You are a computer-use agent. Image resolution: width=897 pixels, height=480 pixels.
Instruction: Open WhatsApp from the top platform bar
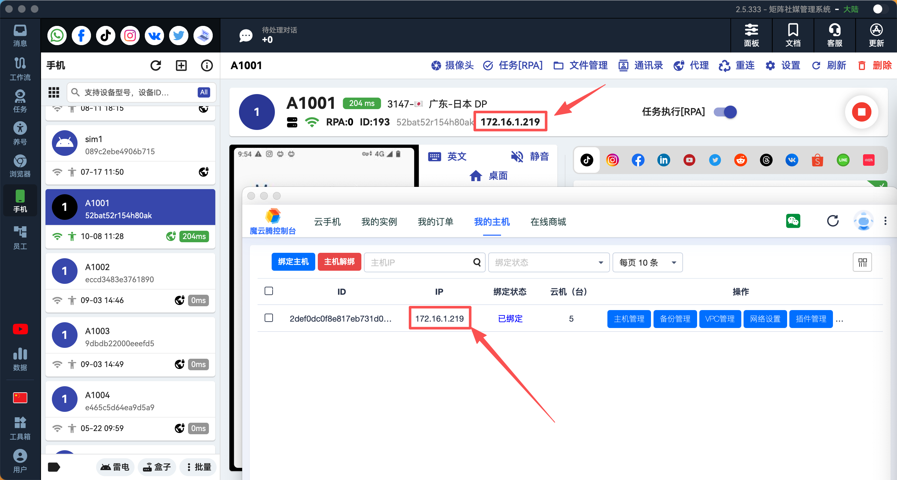tap(57, 36)
